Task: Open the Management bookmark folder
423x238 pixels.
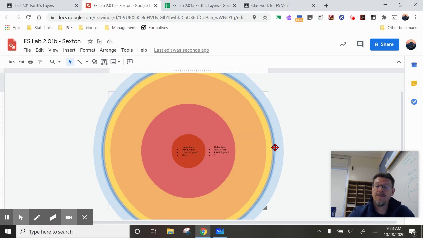Action: pyautogui.click(x=120, y=28)
